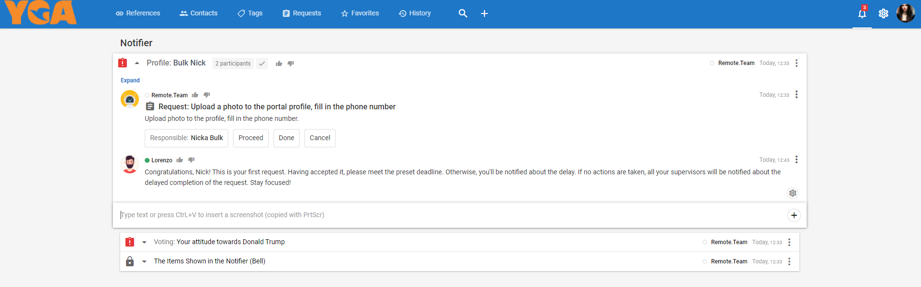The height and width of the screenshot is (287, 921).
Task: Click the small gear icon under Lorenzo's message
Action: (x=793, y=193)
